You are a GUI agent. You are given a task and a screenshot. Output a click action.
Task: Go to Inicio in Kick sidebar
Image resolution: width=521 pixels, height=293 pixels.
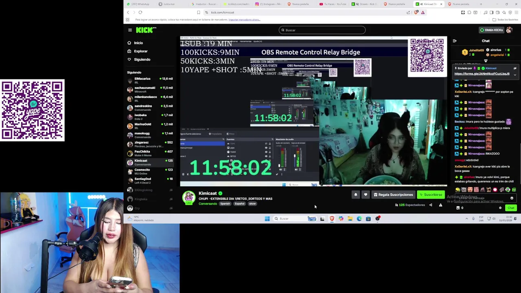tap(135, 43)
